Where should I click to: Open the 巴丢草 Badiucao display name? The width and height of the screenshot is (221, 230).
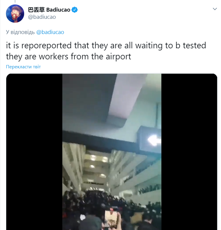(x=49, y=10)
